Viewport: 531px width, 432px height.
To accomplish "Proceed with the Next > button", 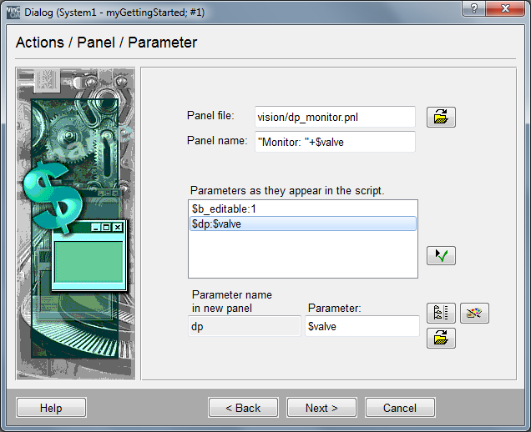I will [x=321, y=408].
